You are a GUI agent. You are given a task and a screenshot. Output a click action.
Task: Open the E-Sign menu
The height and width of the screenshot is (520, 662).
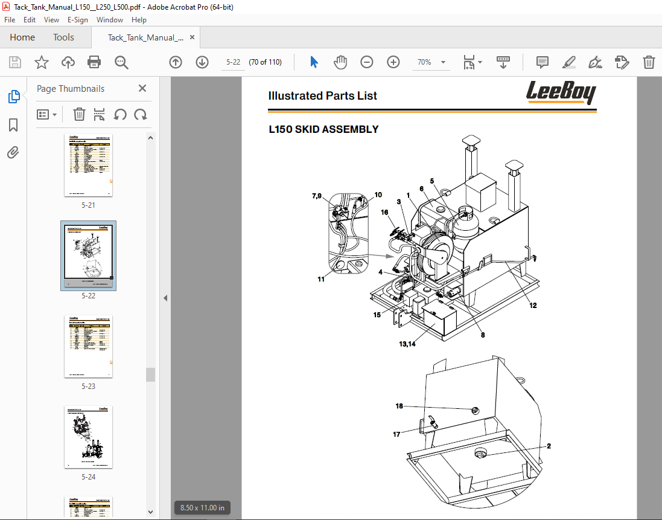click(x=78, y=20)
